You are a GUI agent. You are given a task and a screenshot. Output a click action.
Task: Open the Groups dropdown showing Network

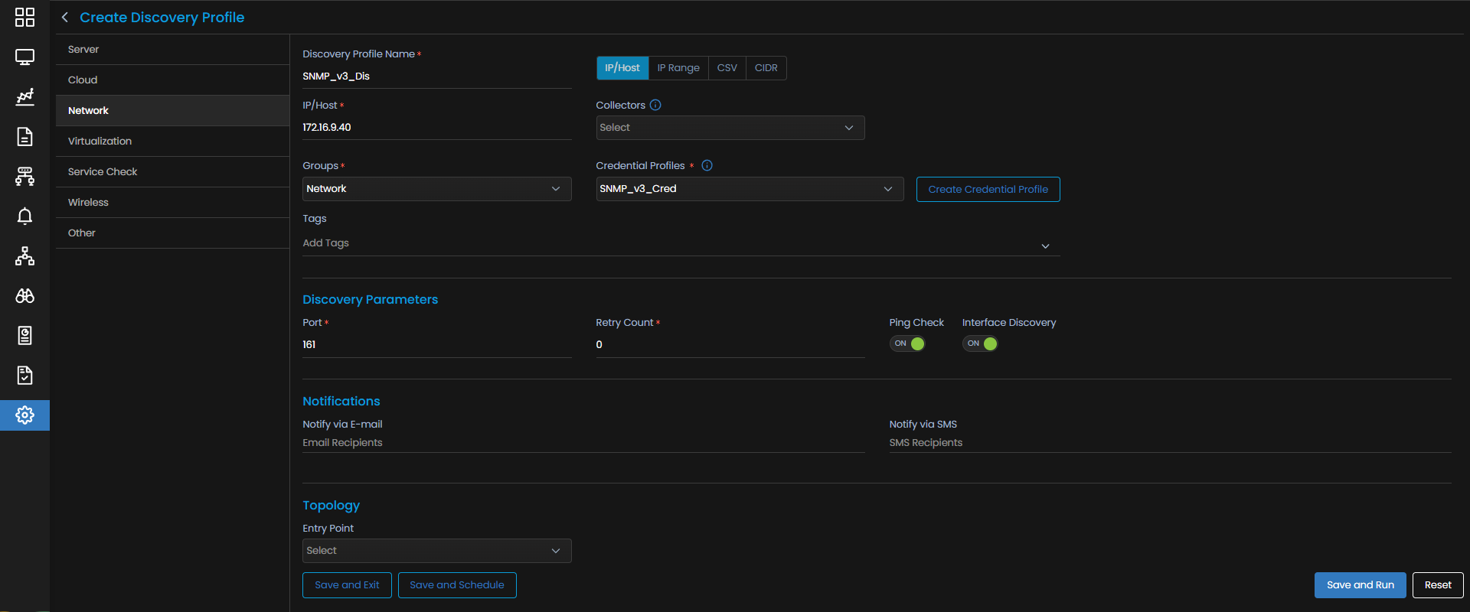tap(437, 189)
